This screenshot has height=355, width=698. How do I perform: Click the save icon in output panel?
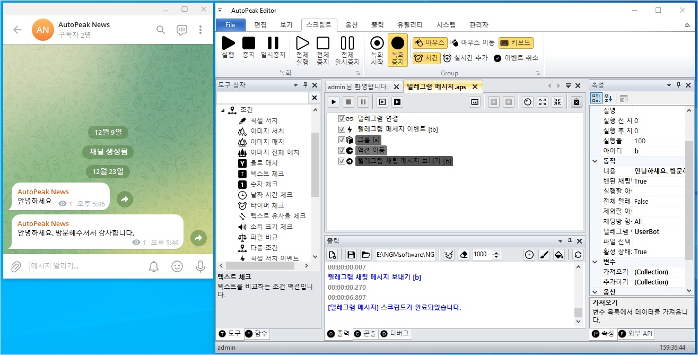click(x=351, y=255)
